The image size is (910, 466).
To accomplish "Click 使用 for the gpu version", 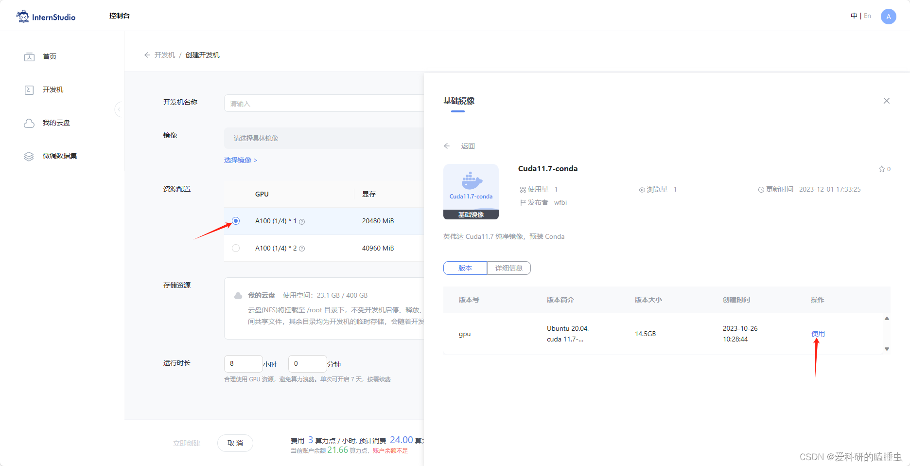I will (818, 334).
